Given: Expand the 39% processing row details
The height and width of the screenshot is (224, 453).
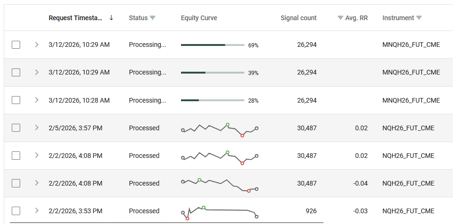Looking at the screenshot, I should pos(37,73).
